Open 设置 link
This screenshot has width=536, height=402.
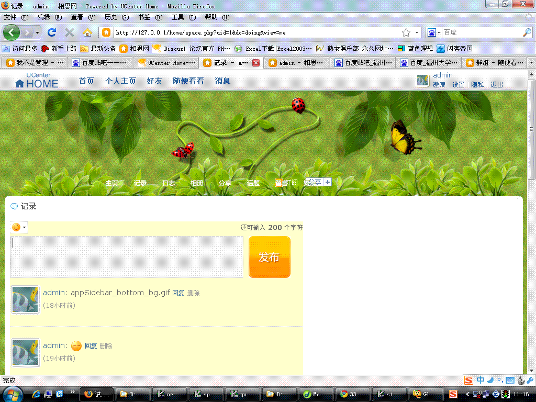coord(459,85)
